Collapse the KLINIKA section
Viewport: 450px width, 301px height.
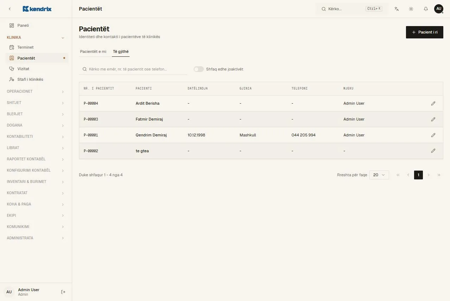coord(36,37)
